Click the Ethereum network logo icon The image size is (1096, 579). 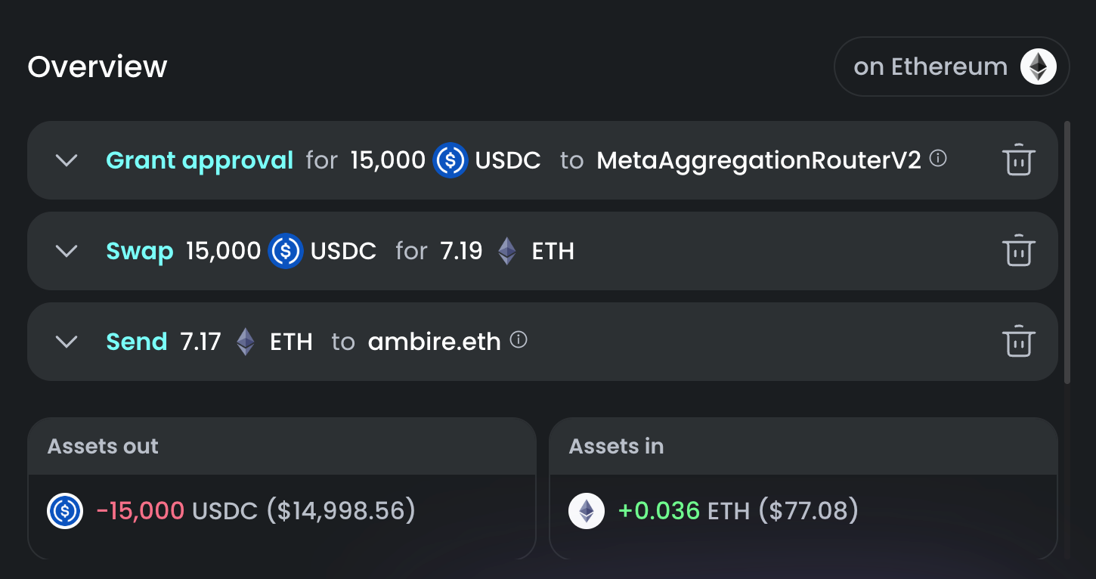pyautogui.click(x=1039, y=67)
